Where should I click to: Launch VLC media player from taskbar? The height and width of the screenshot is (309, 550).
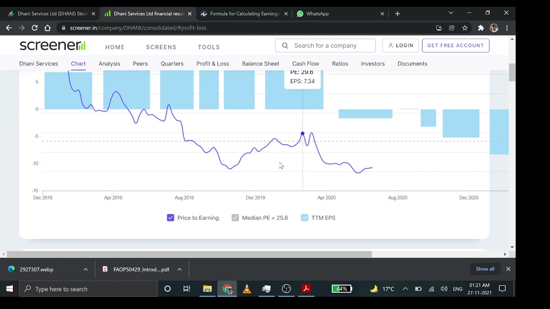(x=247, y=289)
